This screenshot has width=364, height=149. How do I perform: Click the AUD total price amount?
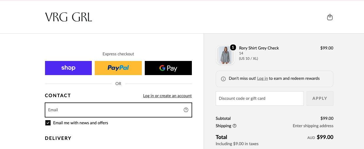click(325, 137)
